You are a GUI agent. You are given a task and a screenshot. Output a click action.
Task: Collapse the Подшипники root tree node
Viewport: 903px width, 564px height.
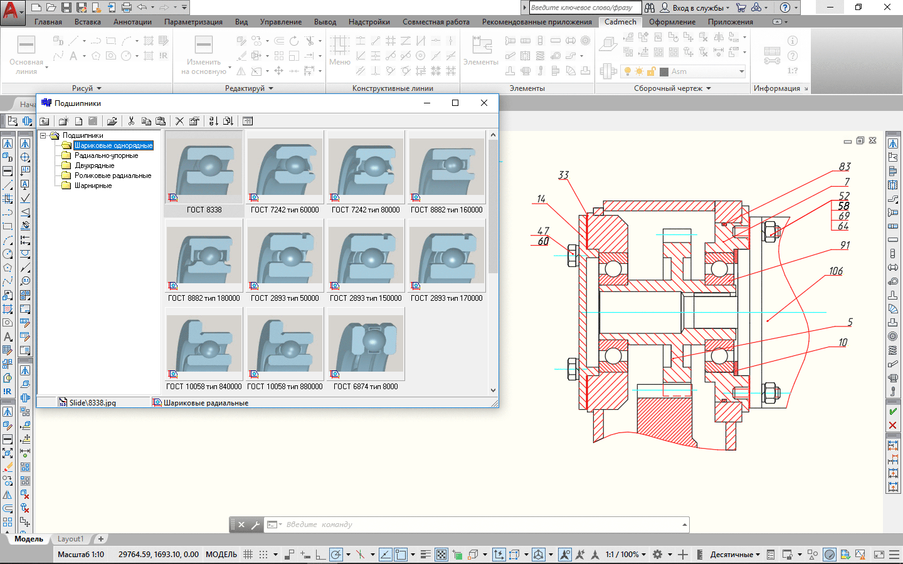[x=43, y=135]
